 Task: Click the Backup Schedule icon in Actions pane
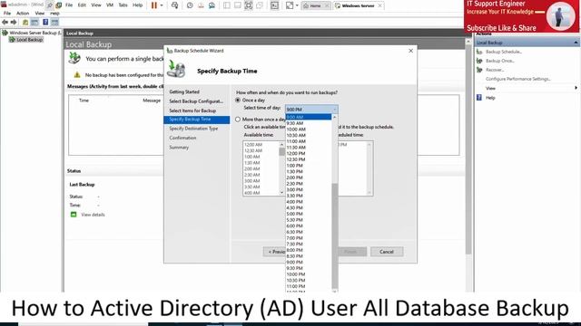coord(479,52)
